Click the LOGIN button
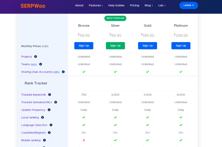The image size is (222, 147). tap(189, 5)
